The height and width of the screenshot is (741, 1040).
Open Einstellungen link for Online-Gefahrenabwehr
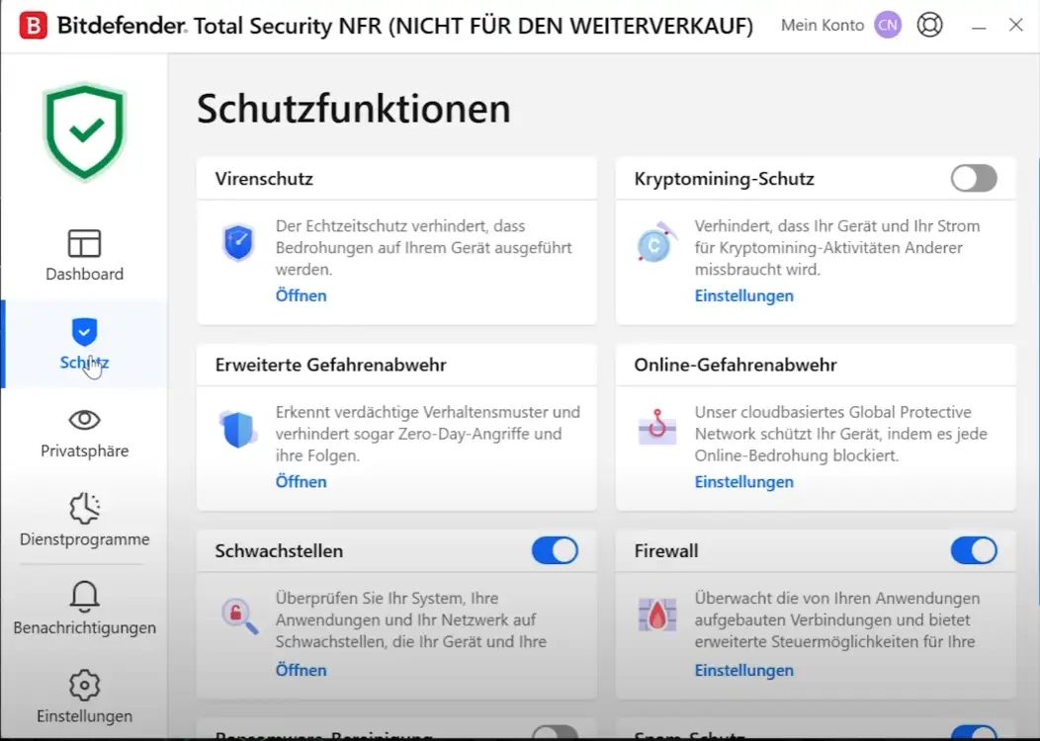pos(743,482)
